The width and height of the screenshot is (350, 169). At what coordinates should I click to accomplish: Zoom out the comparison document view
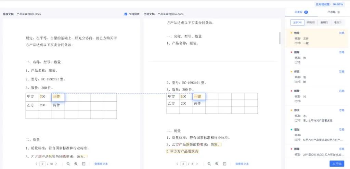[209, 164]
